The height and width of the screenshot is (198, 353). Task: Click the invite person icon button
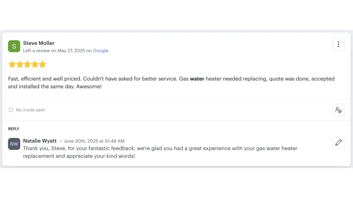(338, 110)
